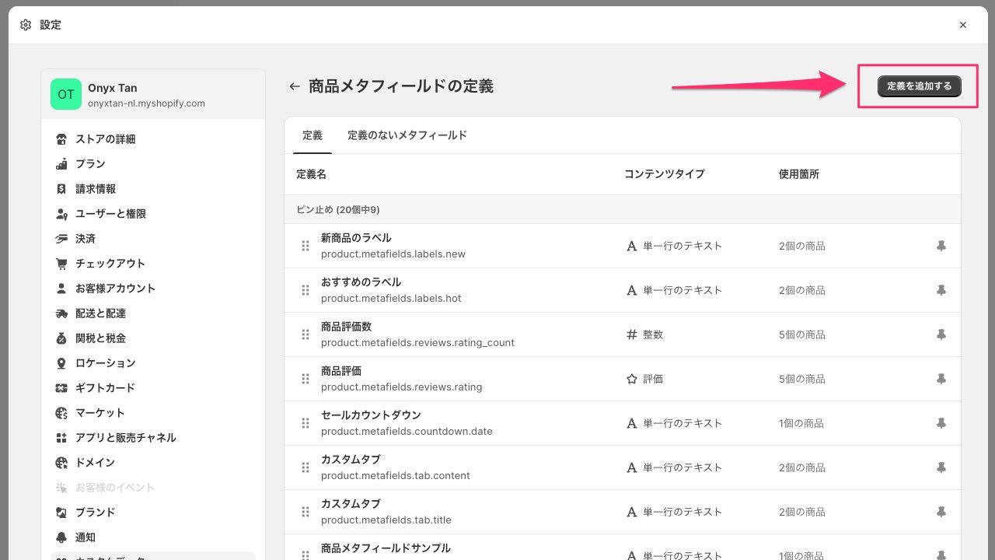Viewport: 995px width, 560px height.
Task: Open 配送と配達 settings
Action: 100,313
